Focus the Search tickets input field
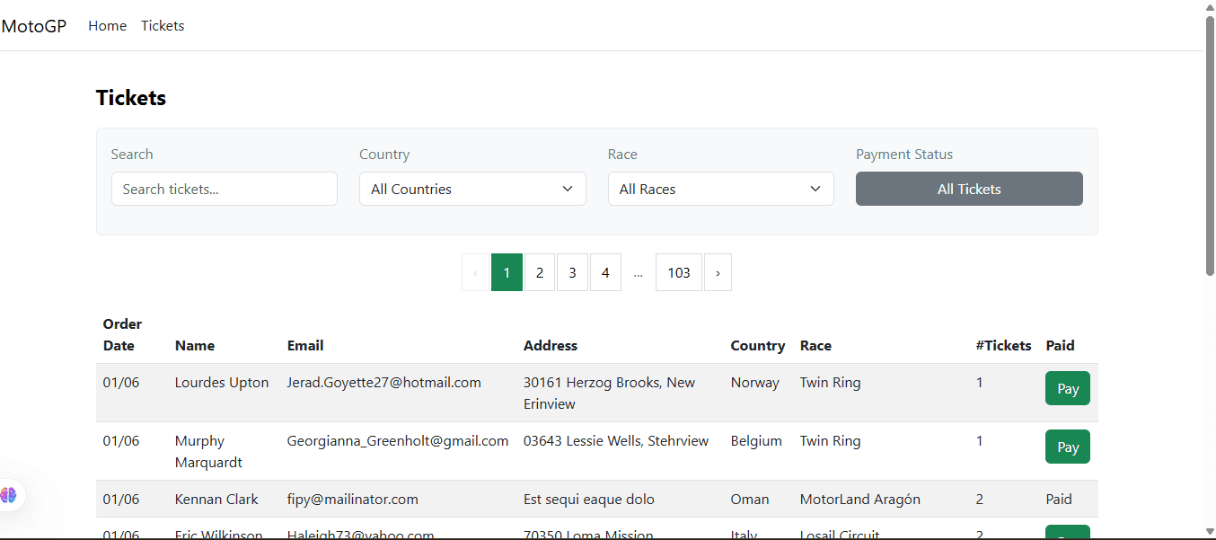The width and height of the screenshot is (1216, 540). pyautogui.click(x=225, y=189)
